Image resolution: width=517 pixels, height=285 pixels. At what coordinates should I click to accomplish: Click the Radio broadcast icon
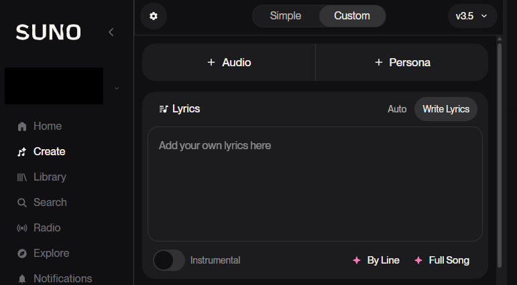point(21,228)
